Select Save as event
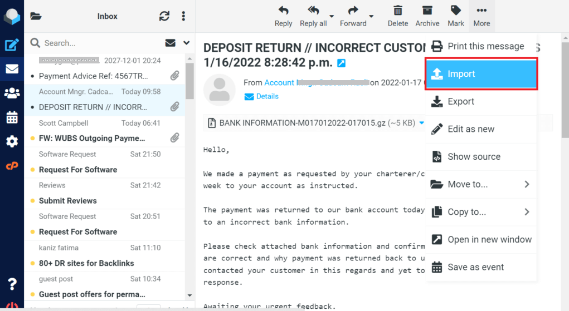 [481, 267]
